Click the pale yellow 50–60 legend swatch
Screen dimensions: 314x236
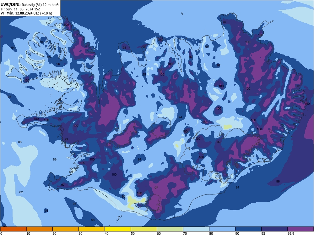(144, 229)
